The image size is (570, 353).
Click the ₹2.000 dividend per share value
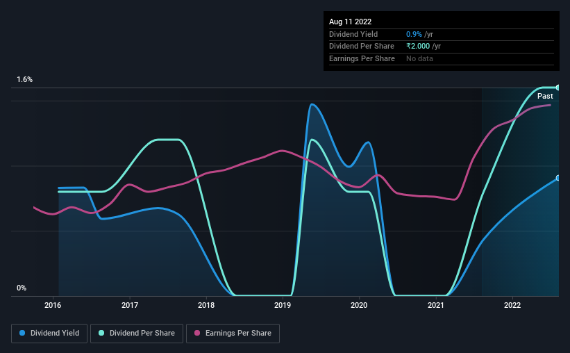coord(418,47)
